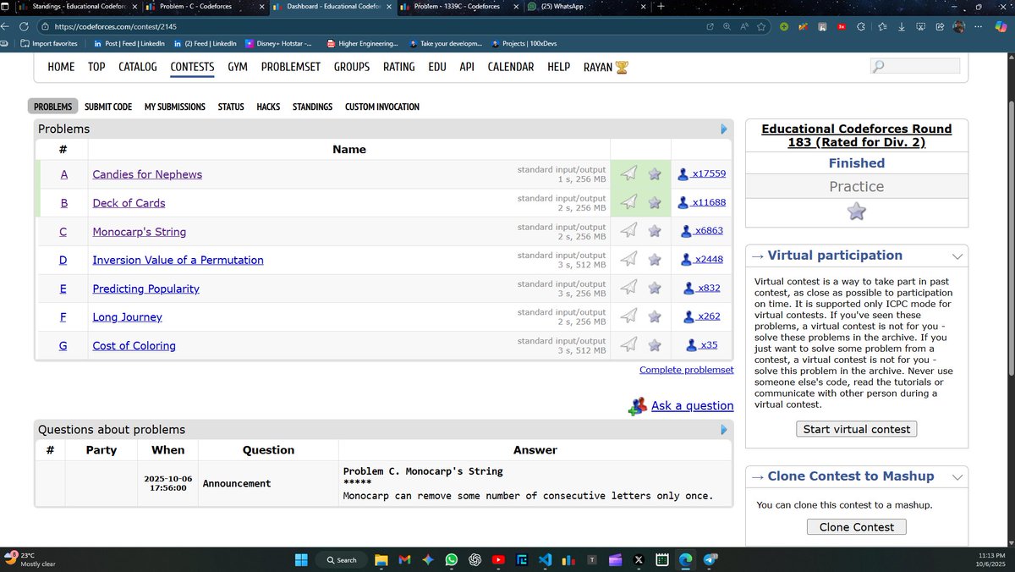The height and width of the screenshot is (572, 1015).
Task: Open the Candies for Nephews problem link
Action: pyautogui.click(x=147, y=174)
